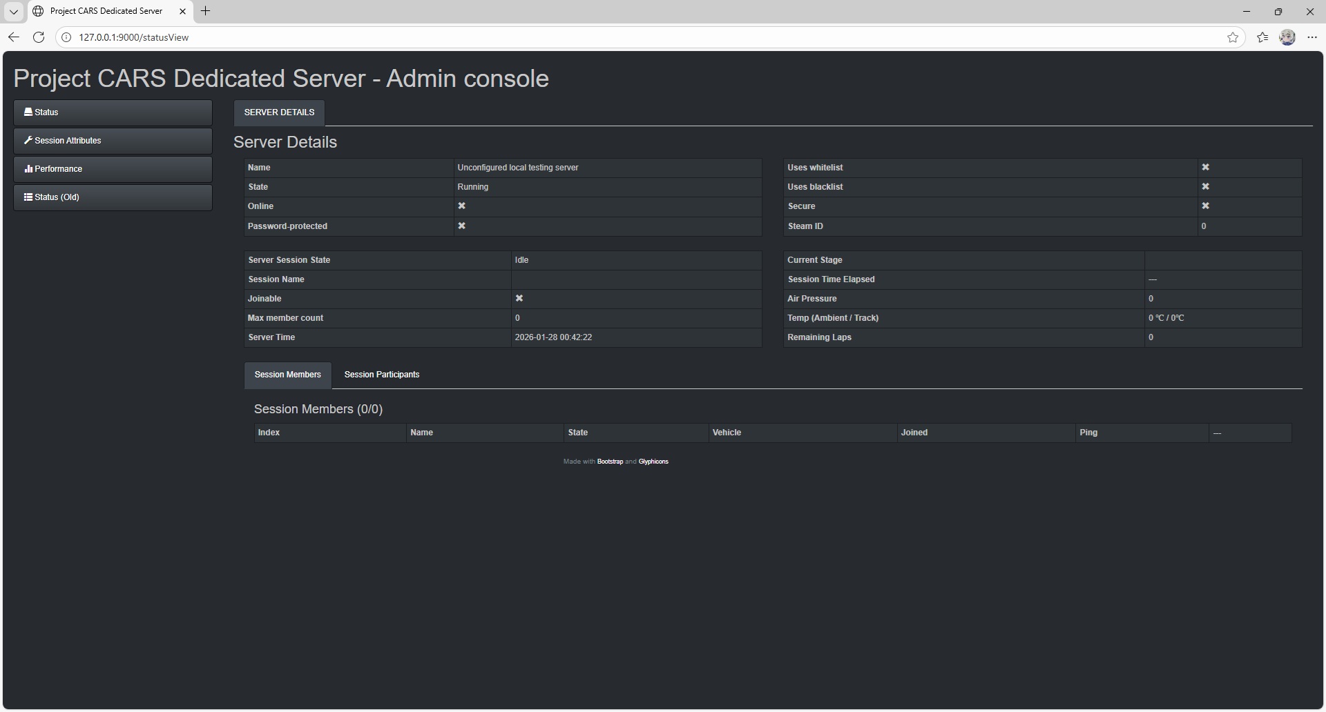Screen dimensions: 1326x712
Task: Open the Performance sidebar page
Action: (x=113, y=169)
